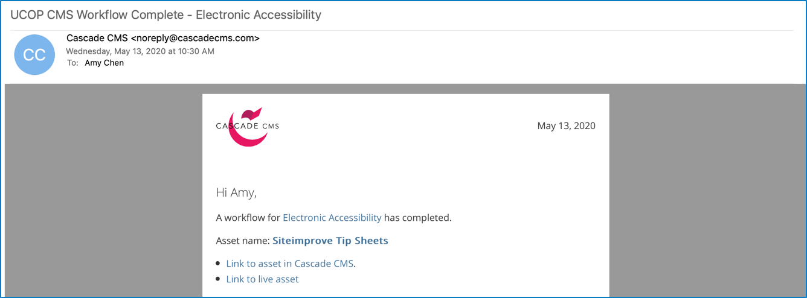
Task: Open the Siteimprove Tip Sheets asset link
Action: 330,241
